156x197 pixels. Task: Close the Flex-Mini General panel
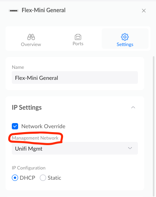[x=144, y=11]
